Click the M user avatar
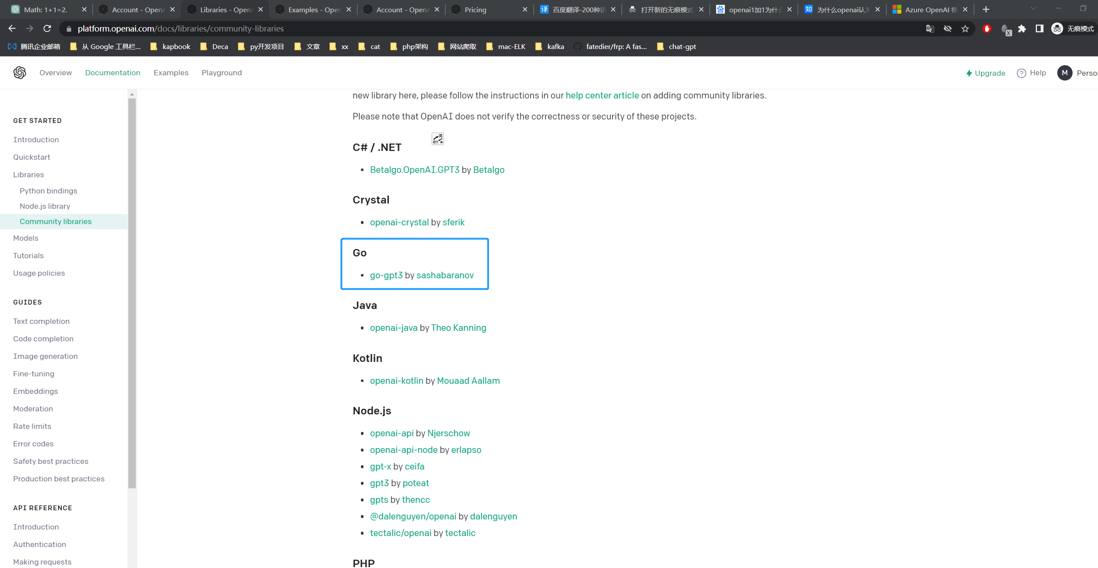 (x=1064, y=73)
